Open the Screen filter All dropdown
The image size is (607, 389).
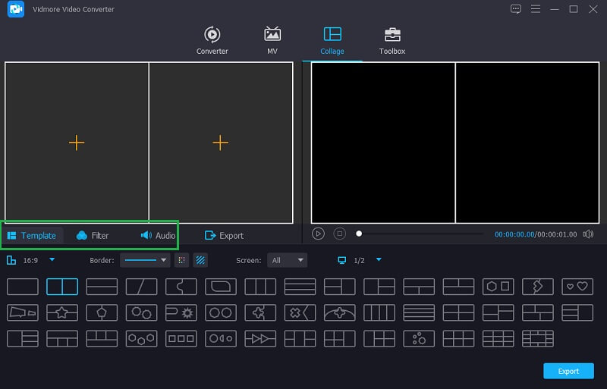tap(288, 260)
